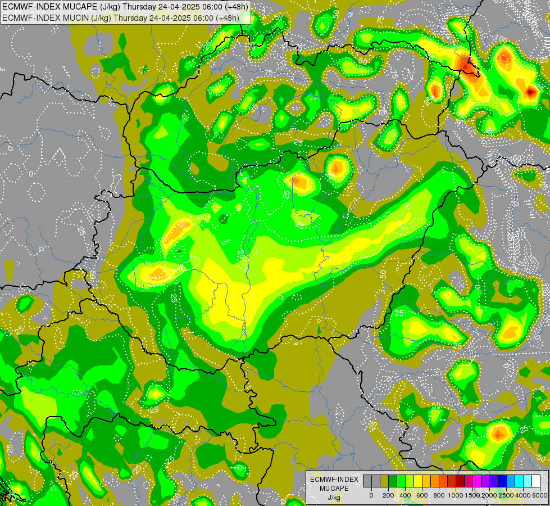Click the legend unit J/kg
The height and width of the screenshot is (506, 550).
pos(334,498)
